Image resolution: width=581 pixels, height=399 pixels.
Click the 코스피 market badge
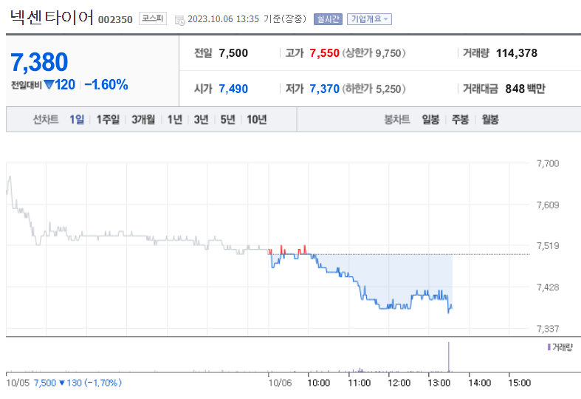pyautogui.click(x=153, y=18)
